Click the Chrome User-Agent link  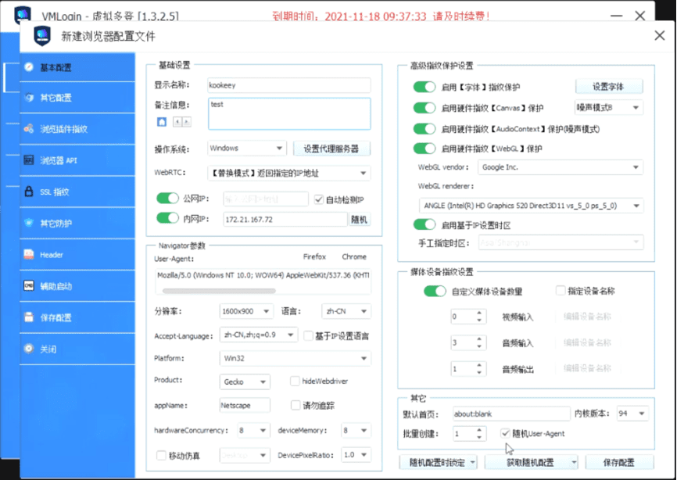354,256
